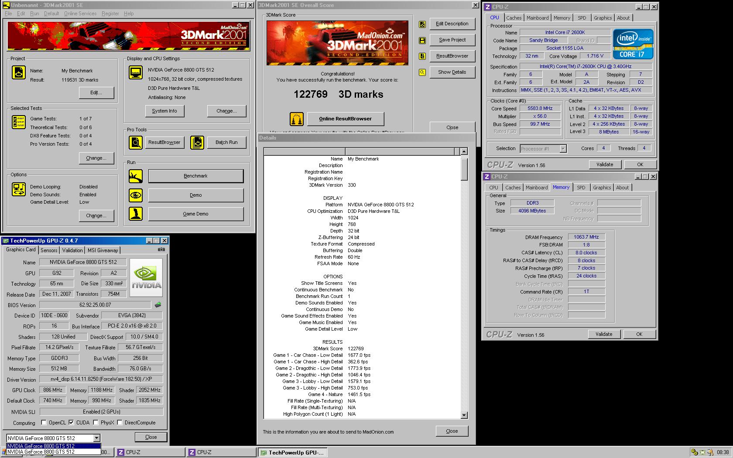
Task: Click Show Details button
Action: click(452, 72)
